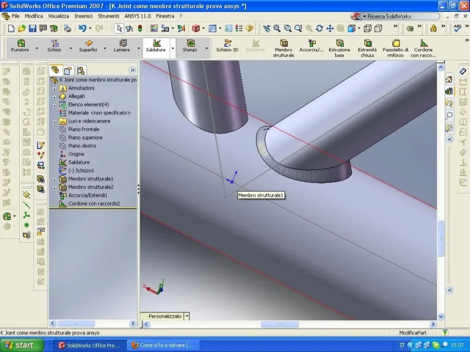Expand Elenco elementi(4) node
Viewport: 470px width, 352px height.
point(54,106)
